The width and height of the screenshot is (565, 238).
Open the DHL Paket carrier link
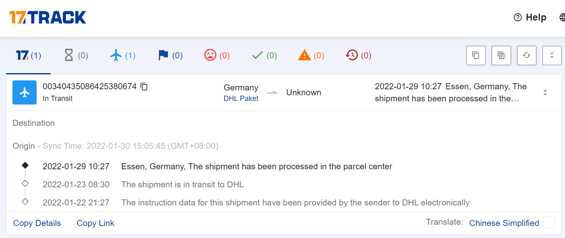[x=241, y=98]
